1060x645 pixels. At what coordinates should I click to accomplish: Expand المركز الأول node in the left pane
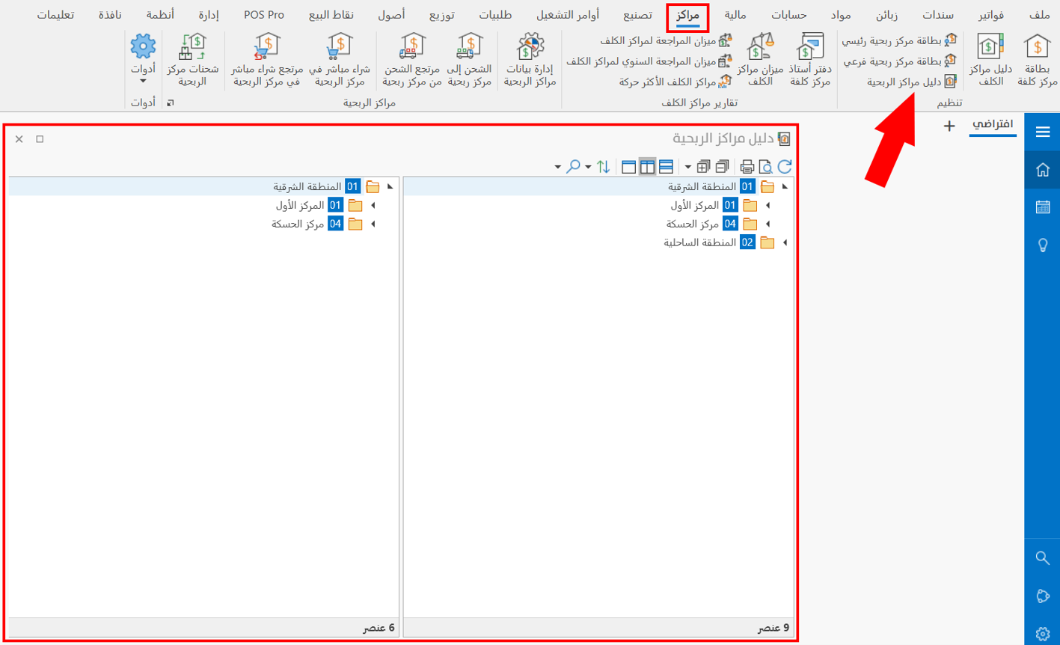(x=373, y=205)
